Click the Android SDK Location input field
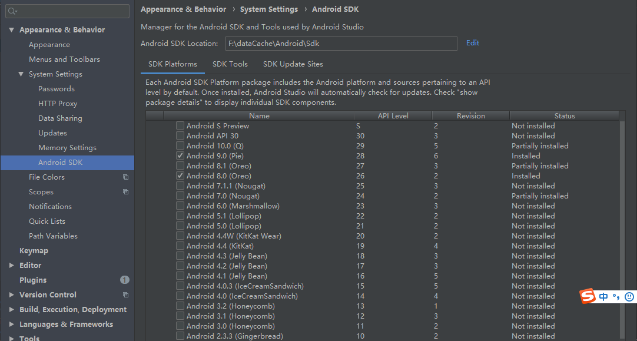This screenshot has height=341, width=637. (341, 44)
